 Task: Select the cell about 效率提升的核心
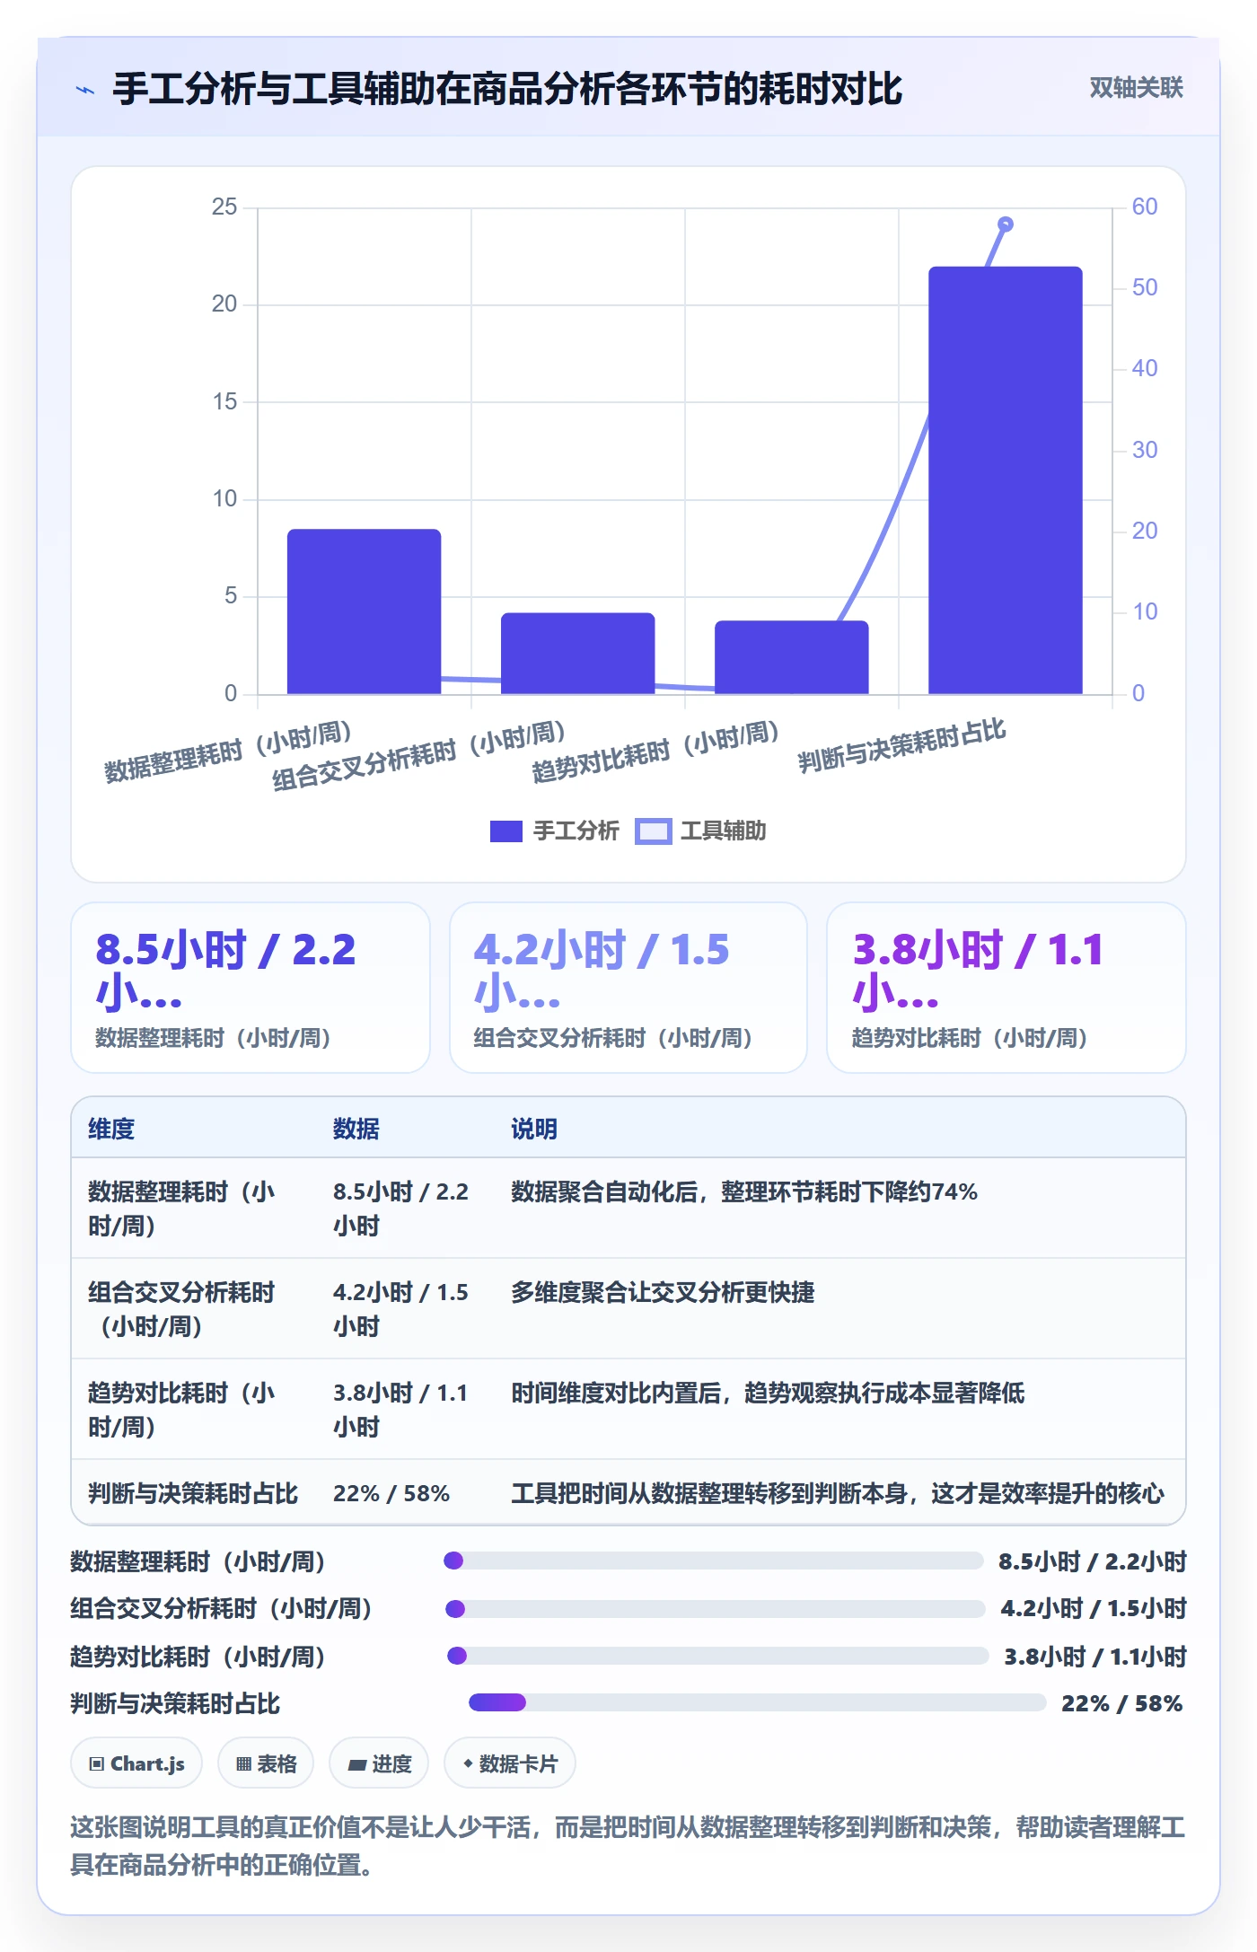(x=838, y=1493)
